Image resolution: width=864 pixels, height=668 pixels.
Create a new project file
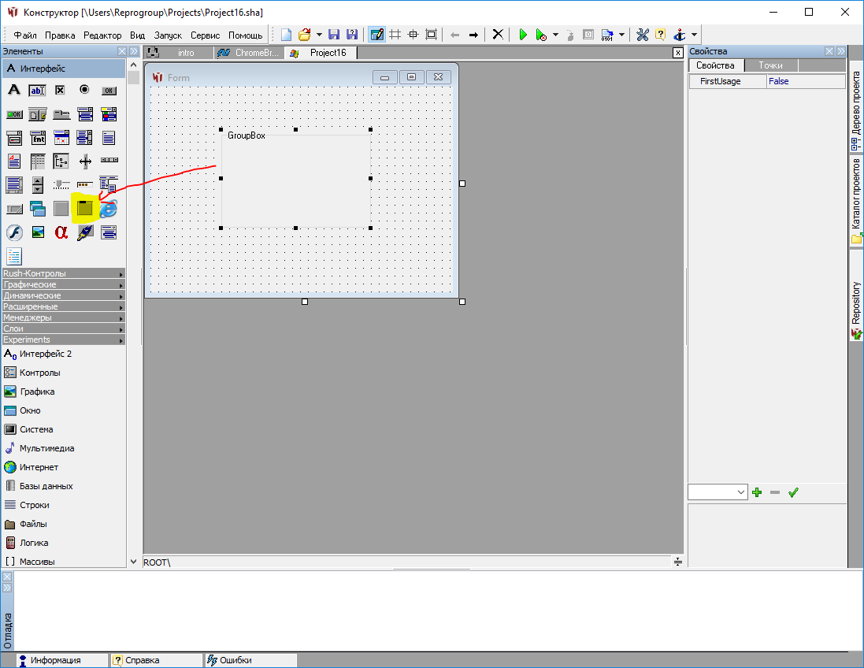coord(287,35)
